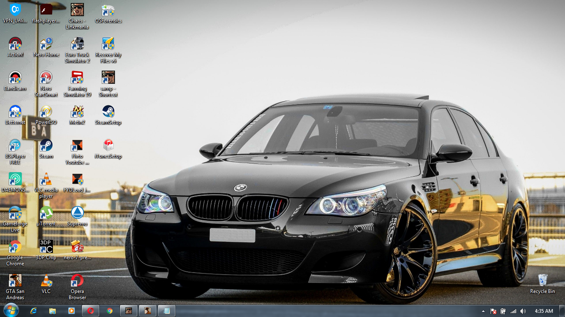This screenshot has width=565, height=317.
Task: Select the Chaos - Linkmania desktop shortcut
Action: coord(77,16)
